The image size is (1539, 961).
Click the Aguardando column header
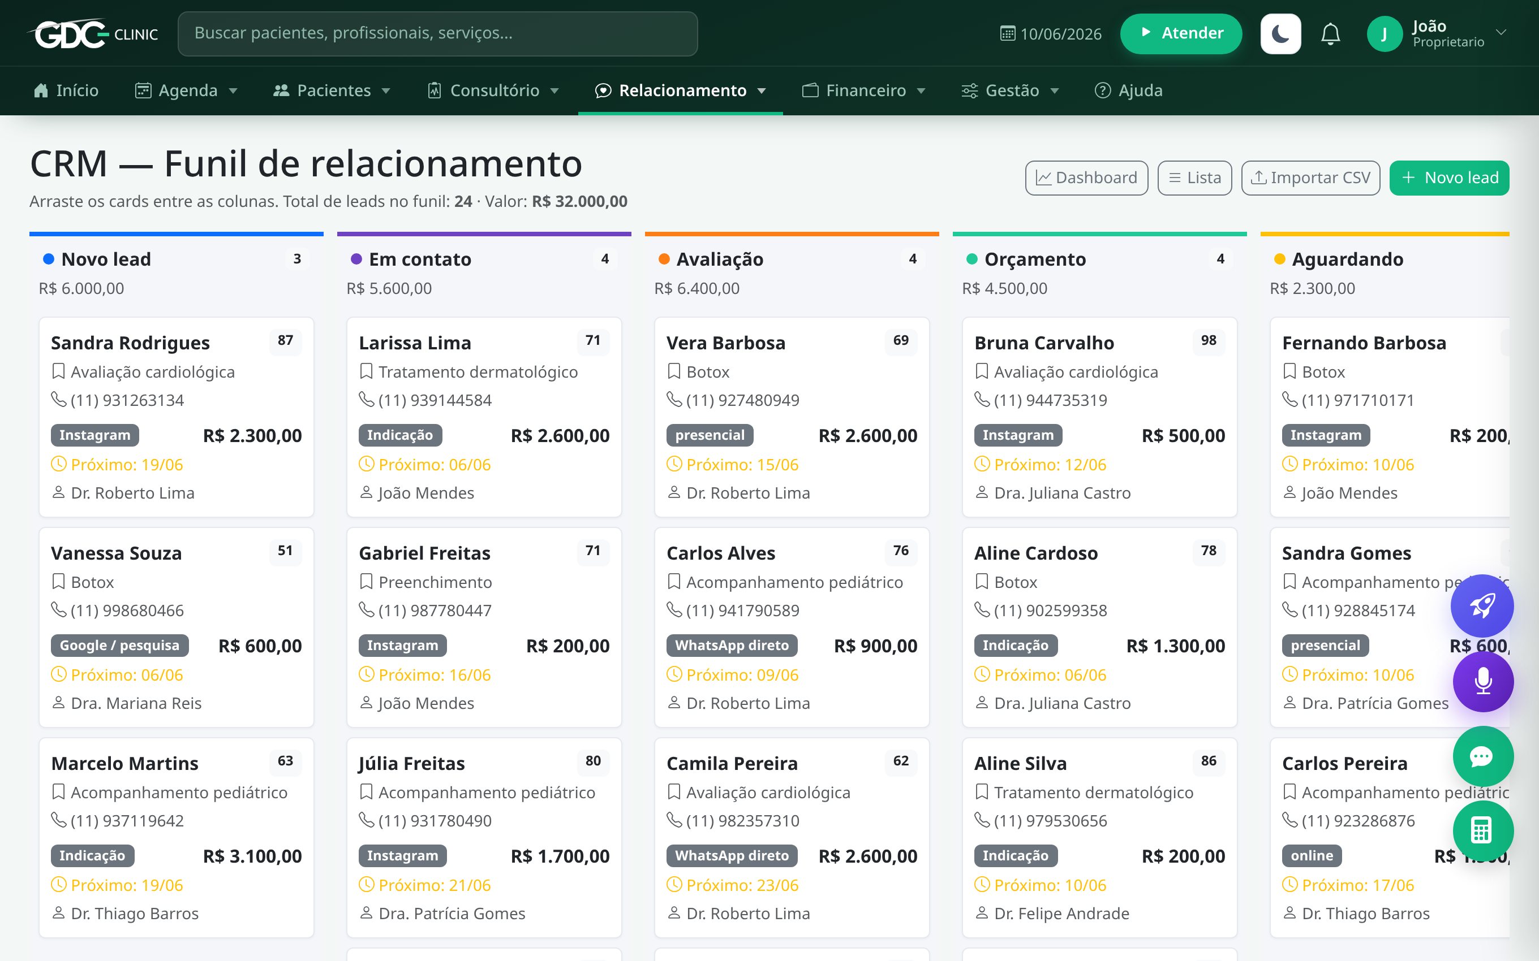coord(1347,259)
